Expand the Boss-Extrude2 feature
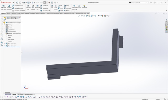This screenshot has height=100, width=168. coord(4,44)
